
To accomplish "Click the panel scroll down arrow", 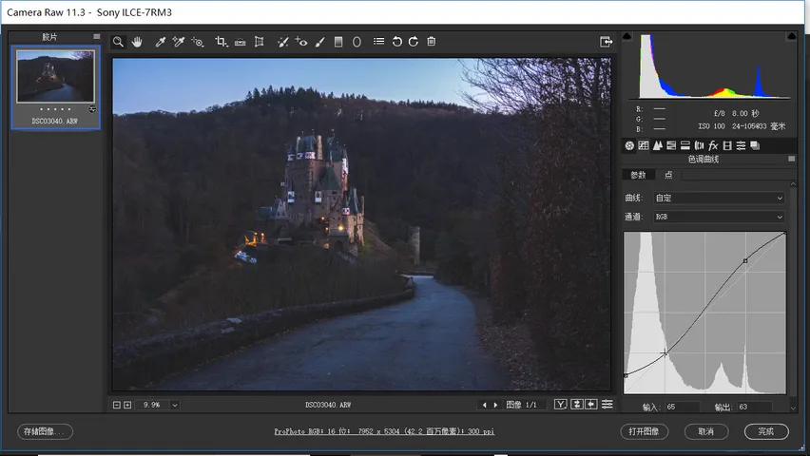I will 793,408.
